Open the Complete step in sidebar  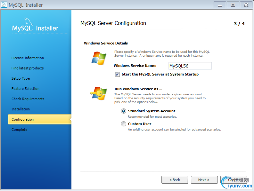click(19, 130)
